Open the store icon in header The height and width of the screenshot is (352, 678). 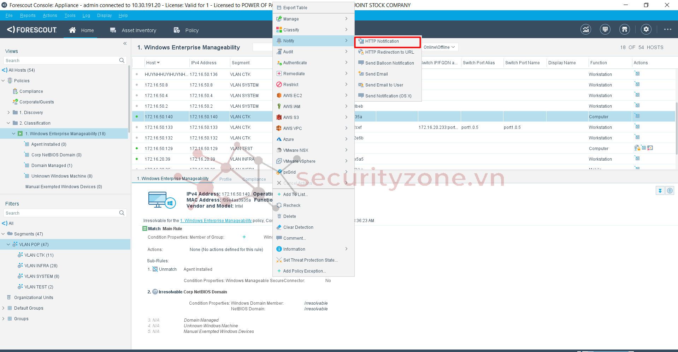coord(625,29)
